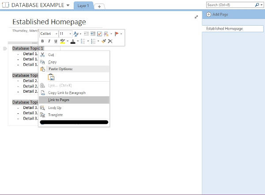Click the Bold icon in the mini toolbar
The image size is (265, 195).
coord(43,41)
